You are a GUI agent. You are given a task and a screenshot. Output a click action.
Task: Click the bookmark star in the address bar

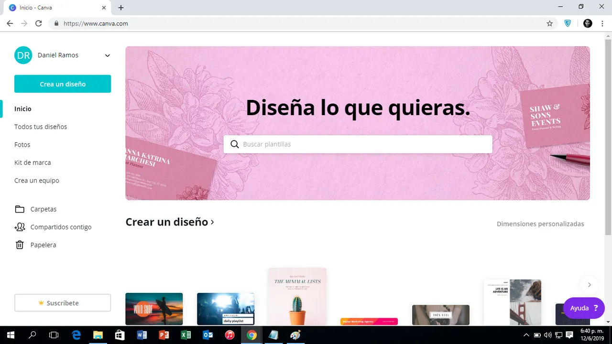[x=549, y=23]
